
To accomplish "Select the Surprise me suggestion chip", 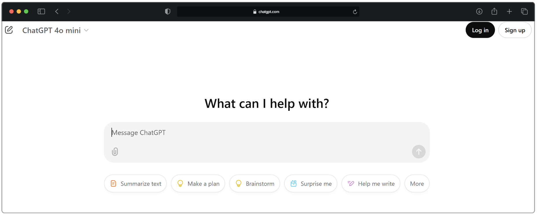I will tap(311, 184).
